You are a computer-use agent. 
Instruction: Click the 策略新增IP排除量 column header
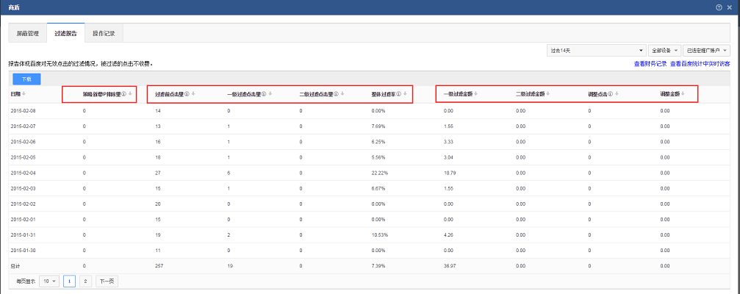[x=101, y=94]
